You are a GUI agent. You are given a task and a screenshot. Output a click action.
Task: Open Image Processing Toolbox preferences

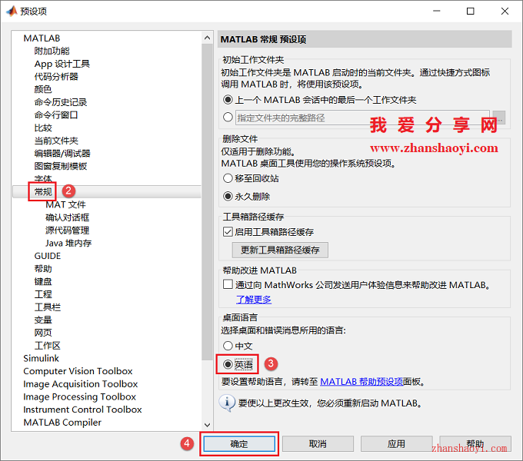pos(79,396)
